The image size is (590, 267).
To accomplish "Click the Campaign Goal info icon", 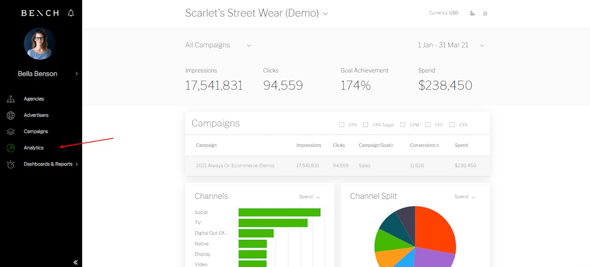I will click(x=392, y=145).
